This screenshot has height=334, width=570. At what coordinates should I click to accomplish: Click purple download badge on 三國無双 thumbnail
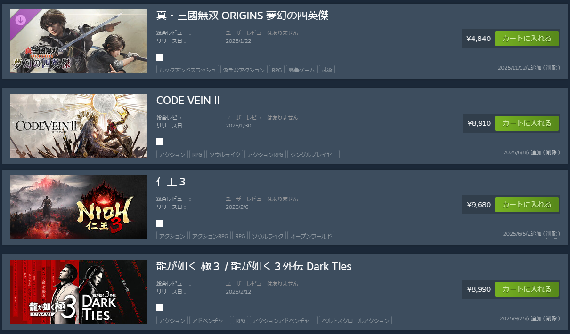(20, 20)
